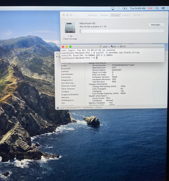This screenshot has height=181, width=169.
Task: Open Spotlight search magnifier
Action: (x=157, y=8)
